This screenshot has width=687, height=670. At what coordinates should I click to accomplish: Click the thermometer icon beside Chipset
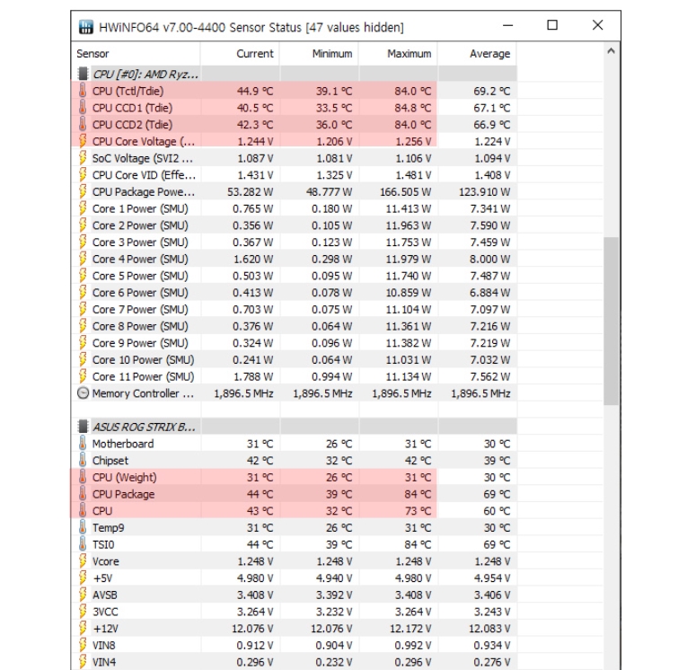[x=83, y=460]
